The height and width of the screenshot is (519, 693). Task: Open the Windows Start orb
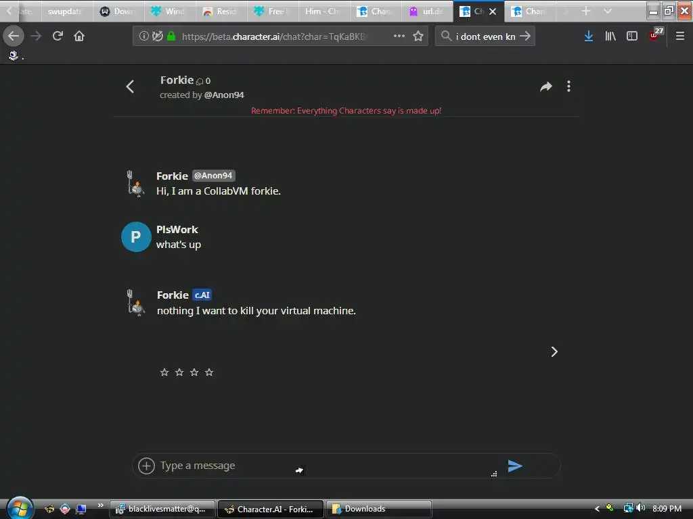(19, 508)
